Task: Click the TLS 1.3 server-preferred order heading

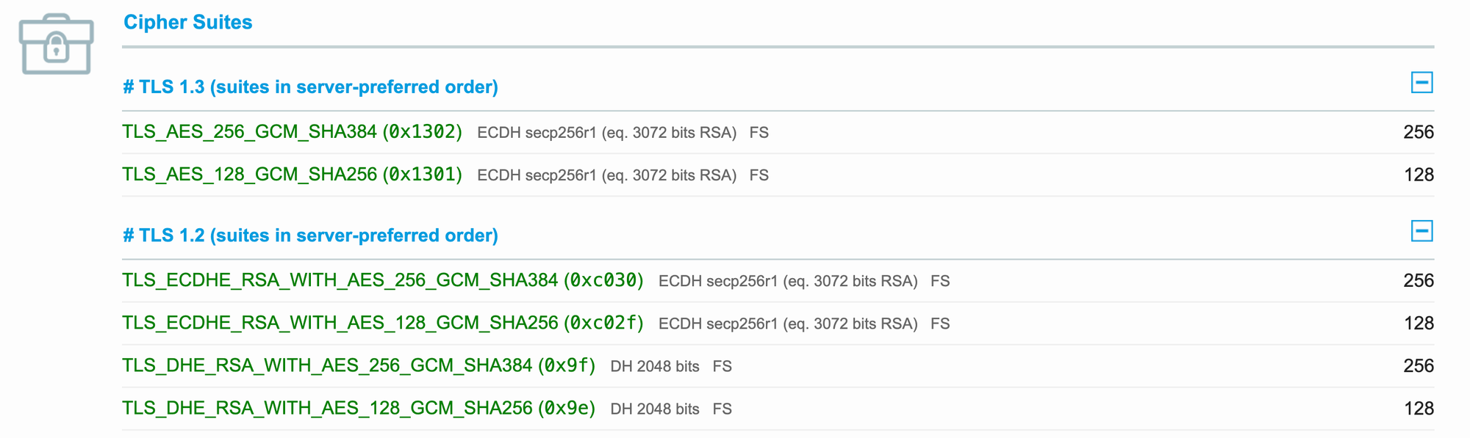Action: (x=310, y=87)
